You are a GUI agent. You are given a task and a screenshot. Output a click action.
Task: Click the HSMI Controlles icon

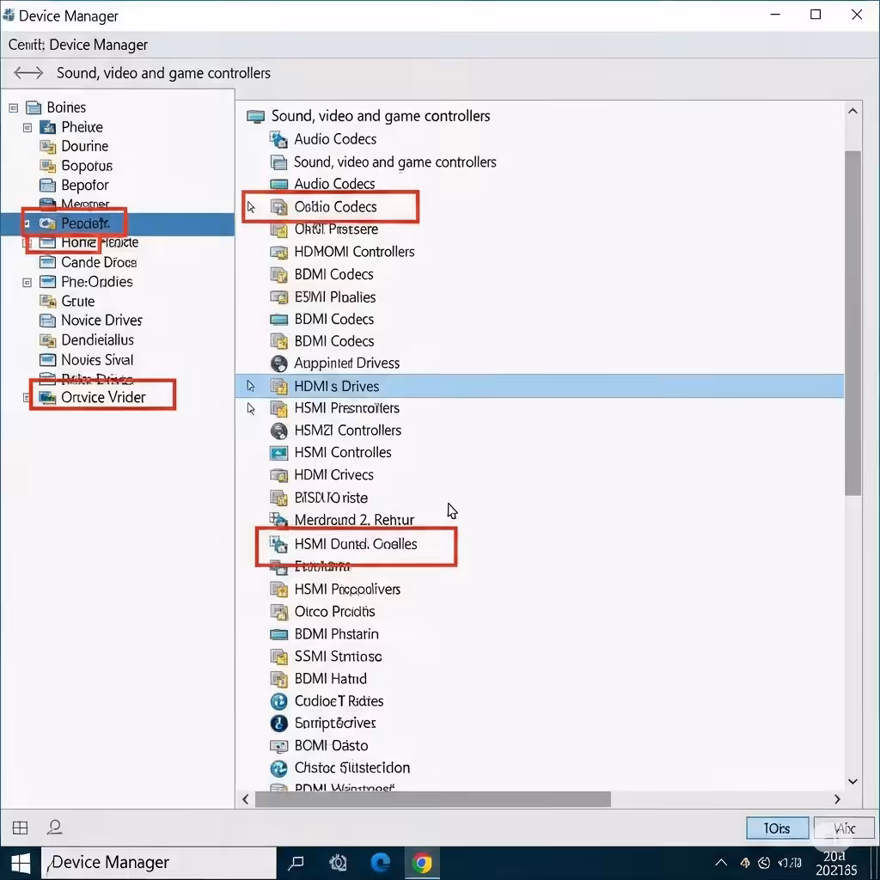(278, 452)
